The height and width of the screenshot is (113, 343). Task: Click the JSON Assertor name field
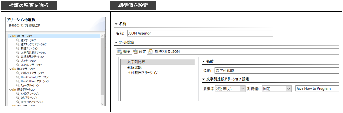[x=200, y=33]
